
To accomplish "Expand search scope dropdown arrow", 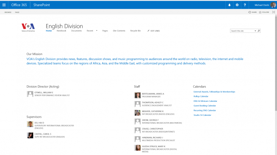I will click(x=255, y=31).
